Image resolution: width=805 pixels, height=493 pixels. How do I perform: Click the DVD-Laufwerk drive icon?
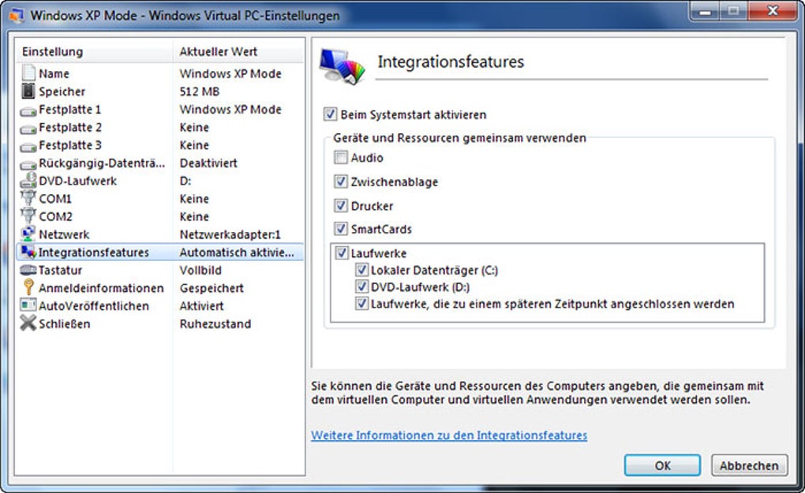(28, 181)
